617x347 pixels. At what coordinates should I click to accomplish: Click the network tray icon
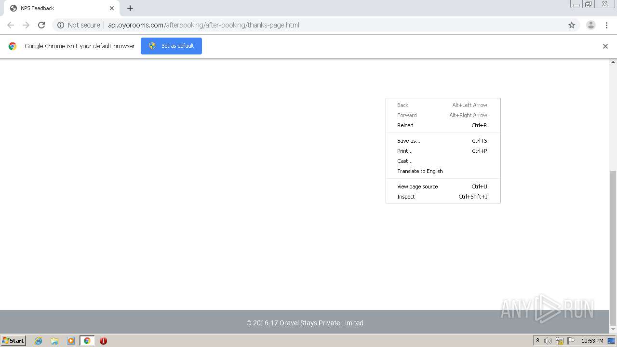point(560,341)
